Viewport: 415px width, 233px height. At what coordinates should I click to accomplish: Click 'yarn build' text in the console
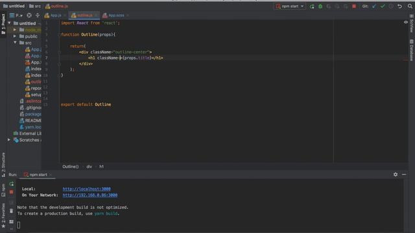(x=106, y=214)
